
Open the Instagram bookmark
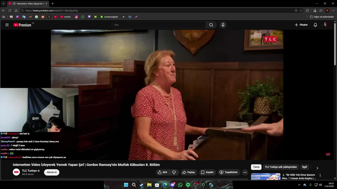click(x=76, y=17)
